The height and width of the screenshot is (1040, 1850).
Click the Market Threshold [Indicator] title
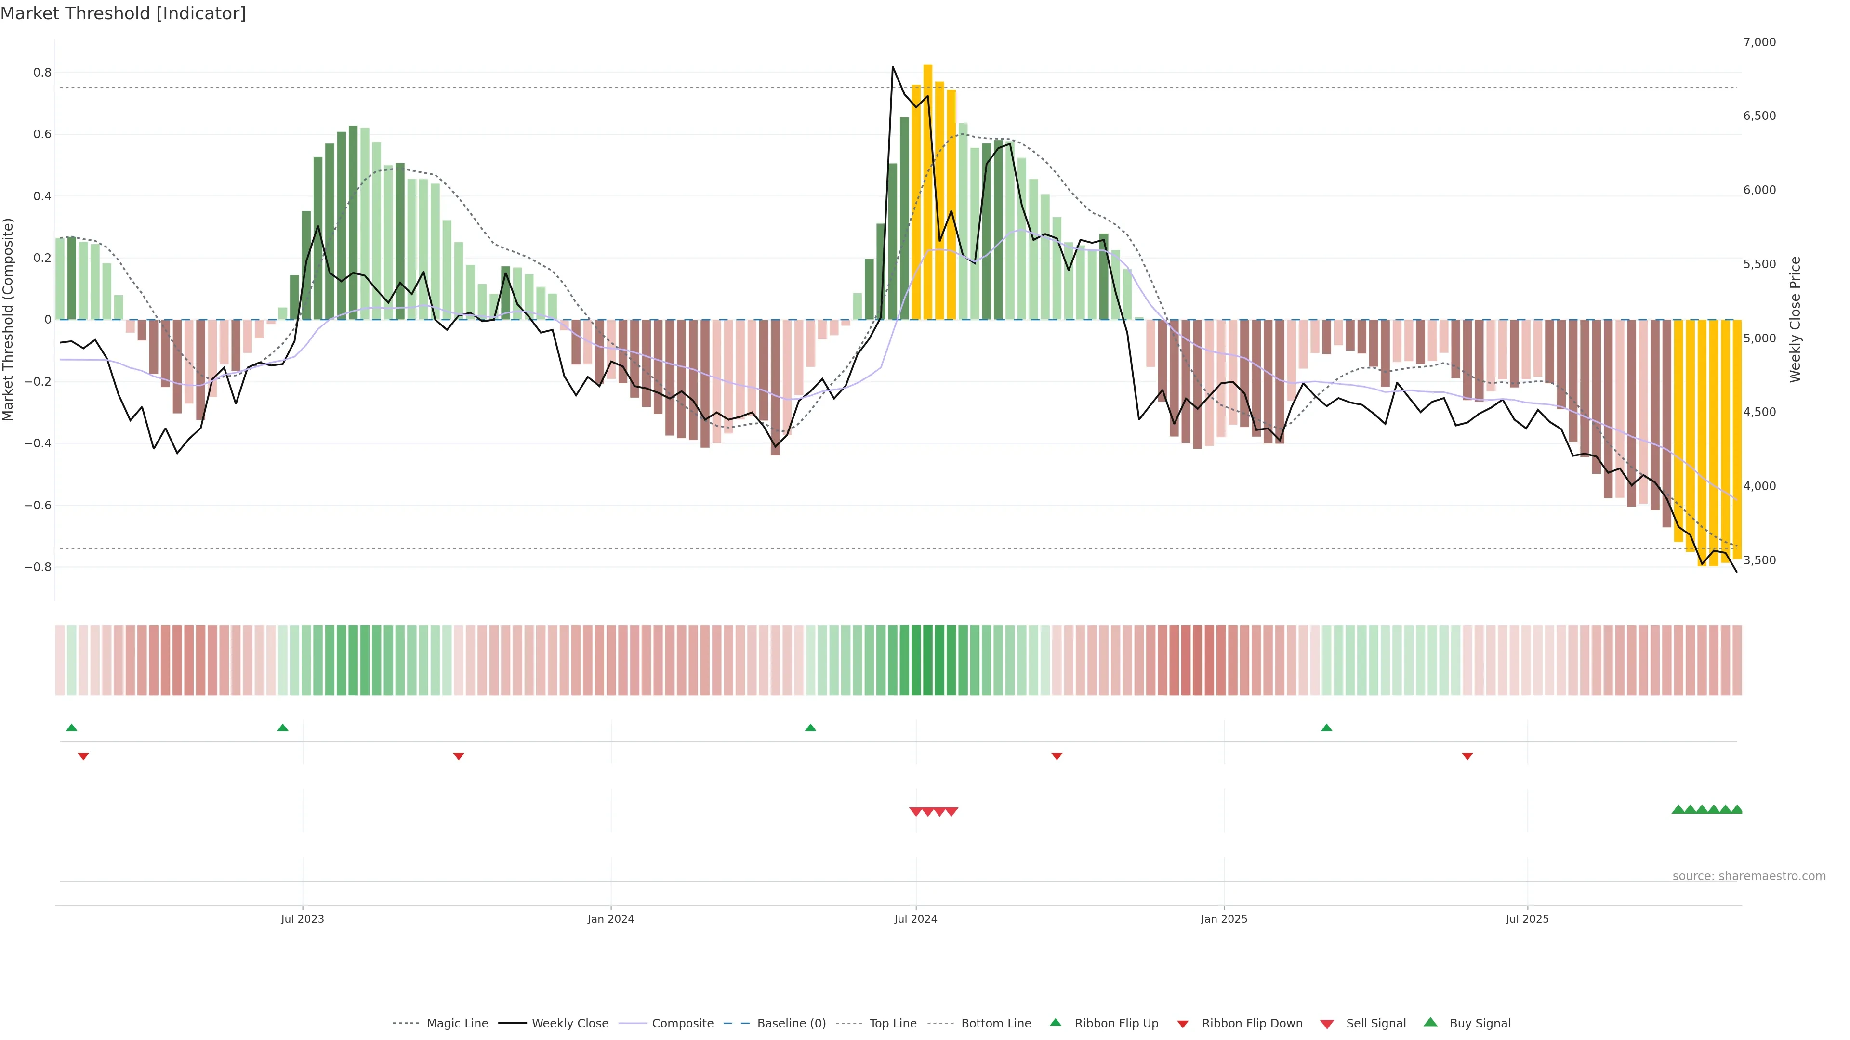pos(123,13)
